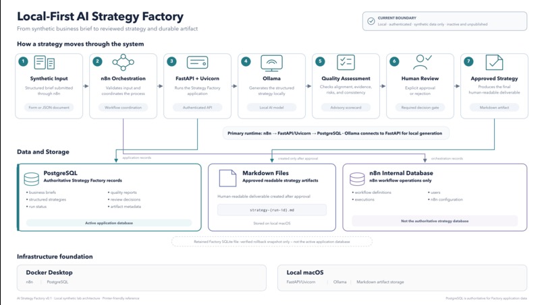Click the 'Docker Desktop' card title

(x=49, y=273)
